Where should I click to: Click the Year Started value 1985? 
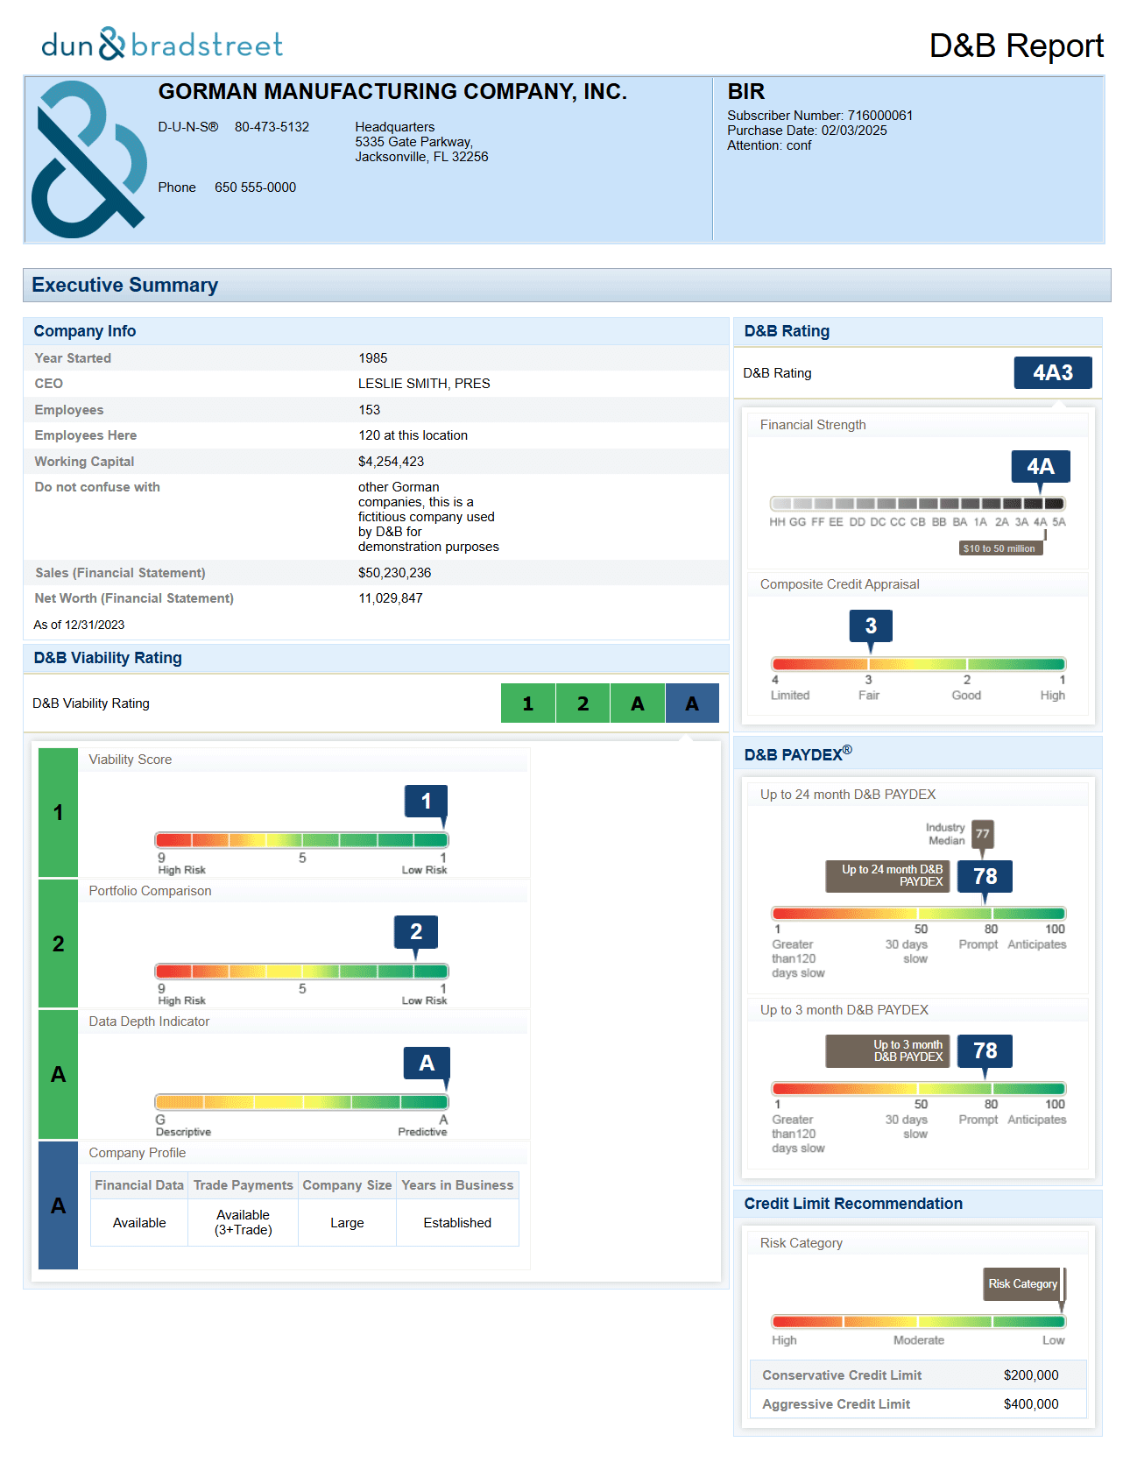(x=372, y=358)
